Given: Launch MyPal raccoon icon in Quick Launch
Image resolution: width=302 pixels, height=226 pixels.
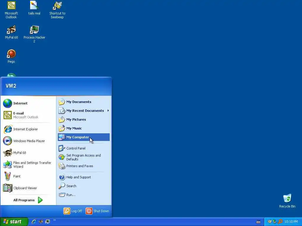Looking at the screenshot, I should (41, 222).
